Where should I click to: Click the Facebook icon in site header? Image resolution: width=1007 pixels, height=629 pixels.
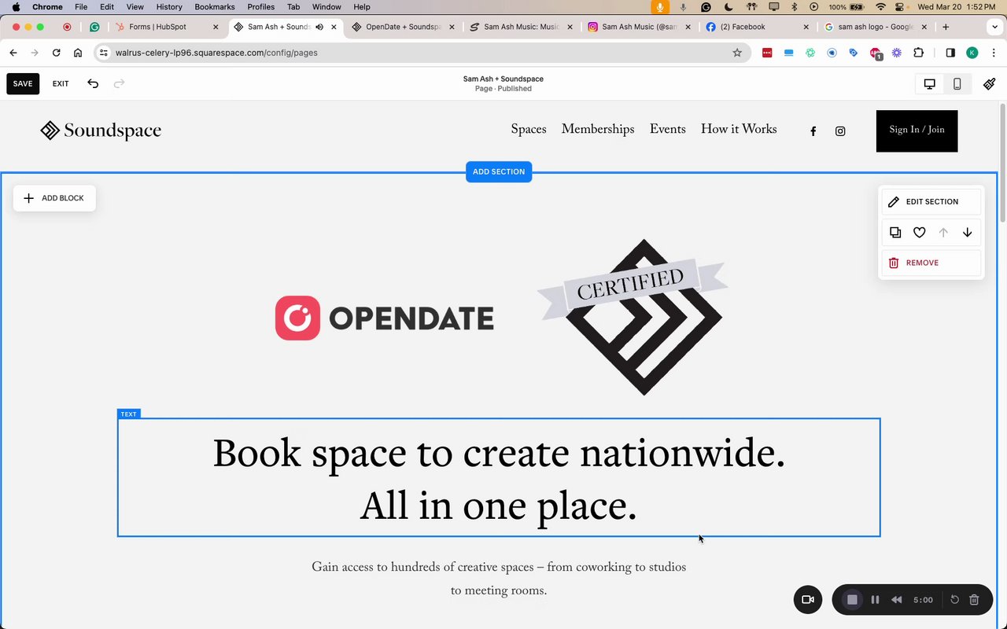coord(813,131)
